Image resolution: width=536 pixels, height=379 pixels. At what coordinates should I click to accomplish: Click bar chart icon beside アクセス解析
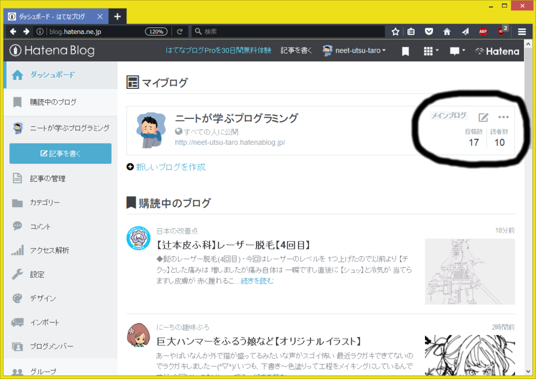[17, 250]
